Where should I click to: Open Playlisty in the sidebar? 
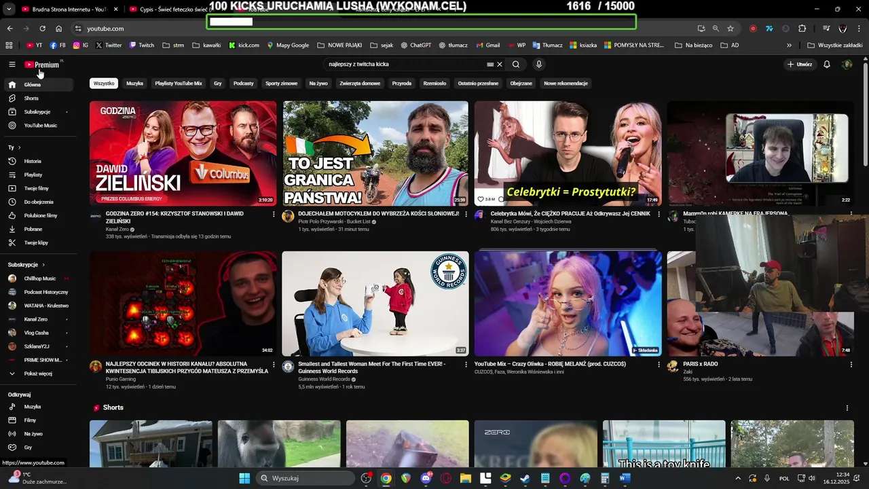(38, 175)
